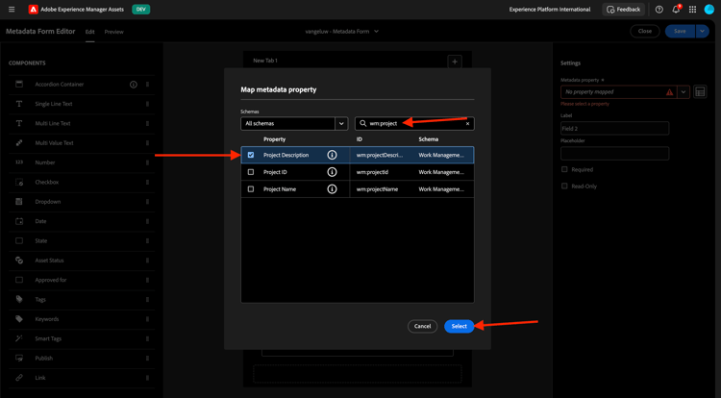Open the Save options dropdown arrow

[702, 32]
